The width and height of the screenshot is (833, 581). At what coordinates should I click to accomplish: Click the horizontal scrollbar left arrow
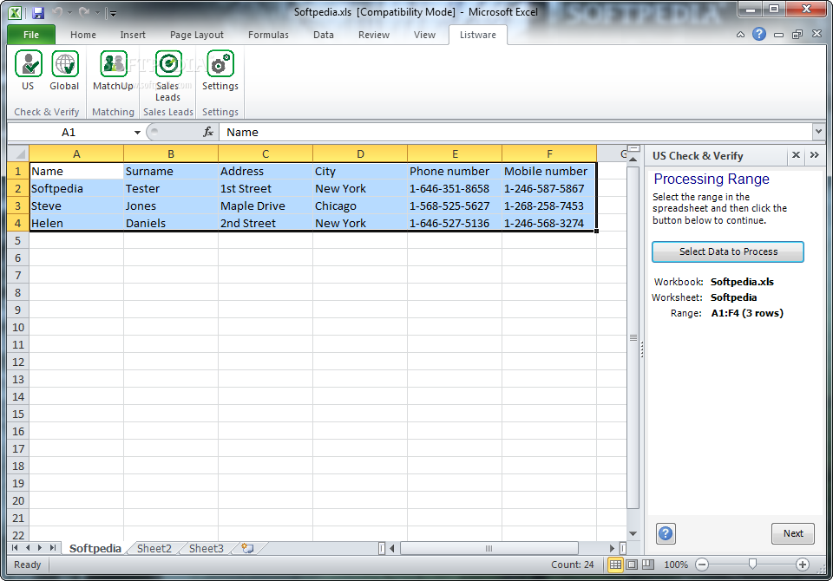click(392, 548)
